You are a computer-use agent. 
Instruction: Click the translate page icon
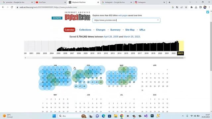[x=177, y=7]
